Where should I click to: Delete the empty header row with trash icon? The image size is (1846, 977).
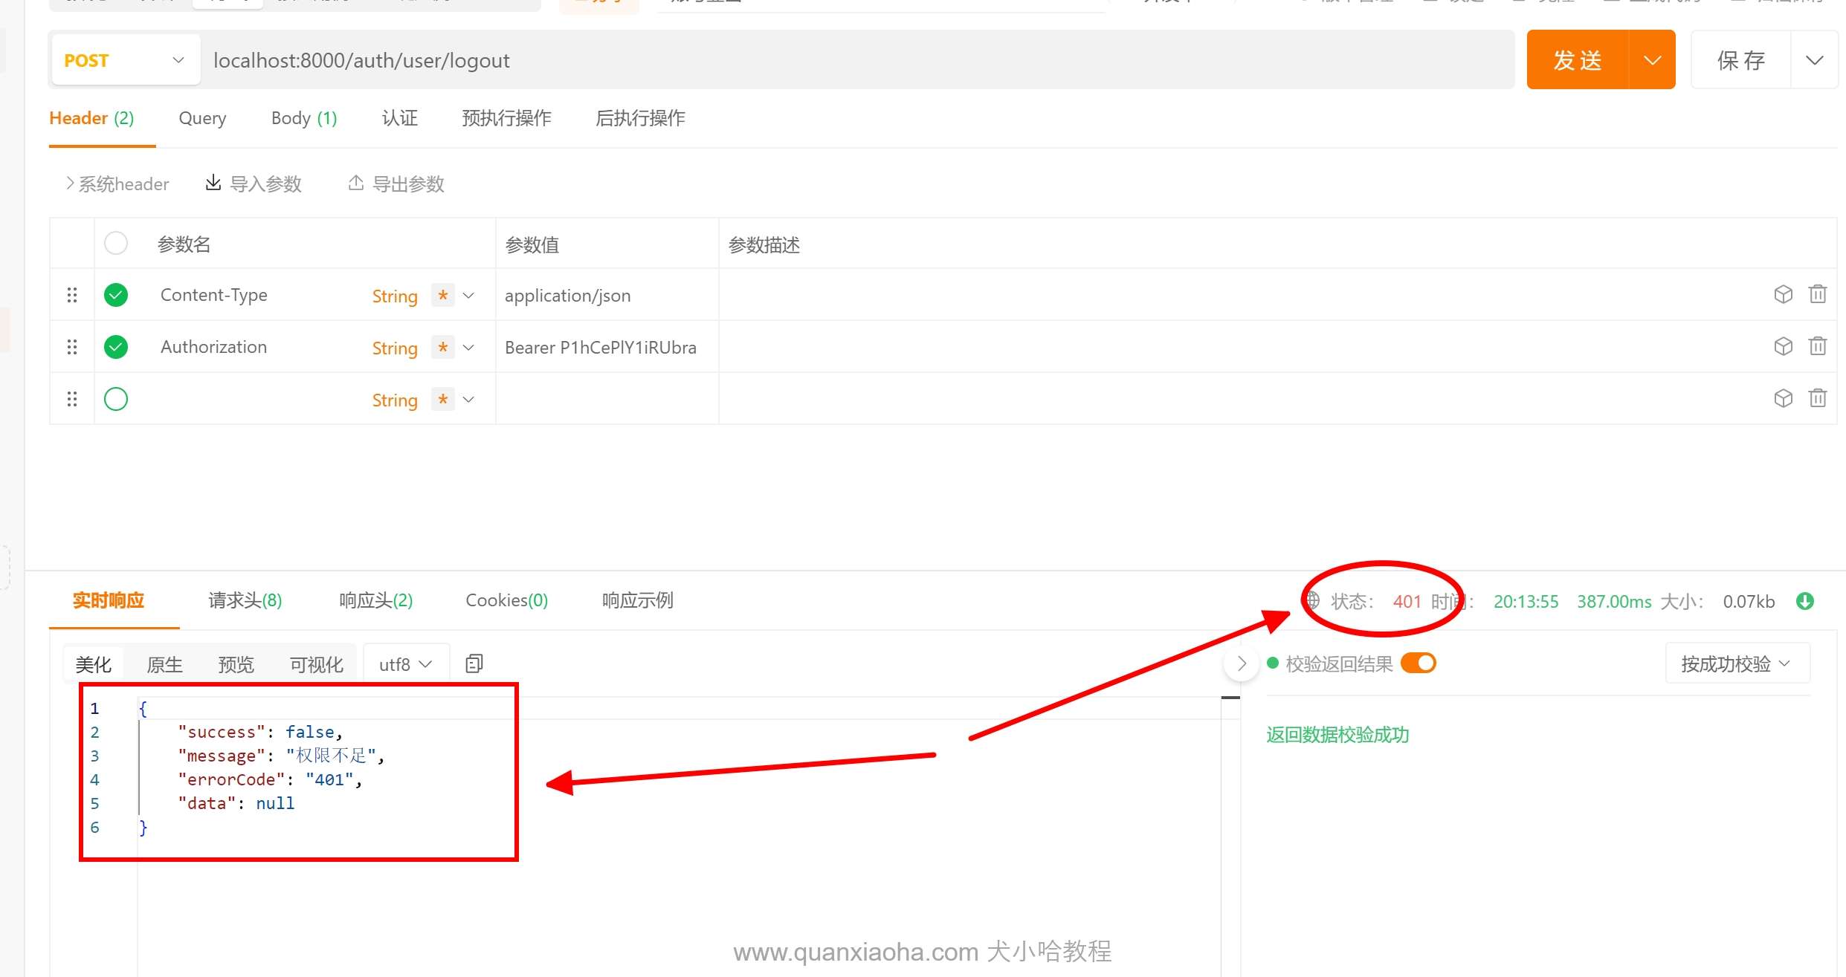pos(1817,398)
